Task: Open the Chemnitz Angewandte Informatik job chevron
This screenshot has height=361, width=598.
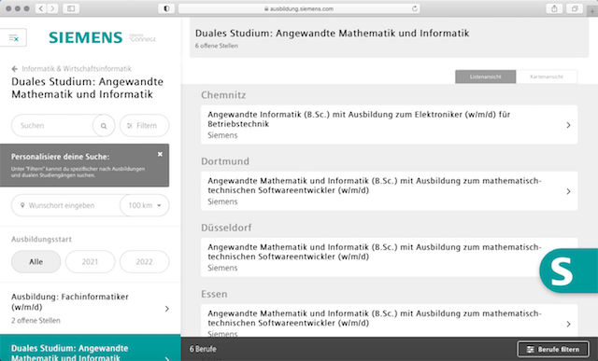Action: (x=568, y=125)
